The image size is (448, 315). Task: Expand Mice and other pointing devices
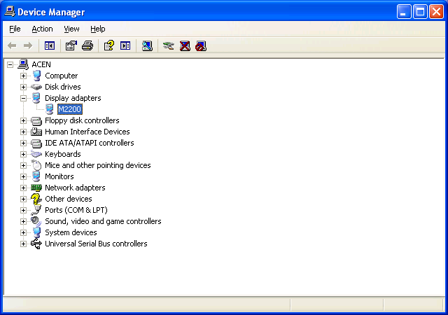click(x=23, y=165)
